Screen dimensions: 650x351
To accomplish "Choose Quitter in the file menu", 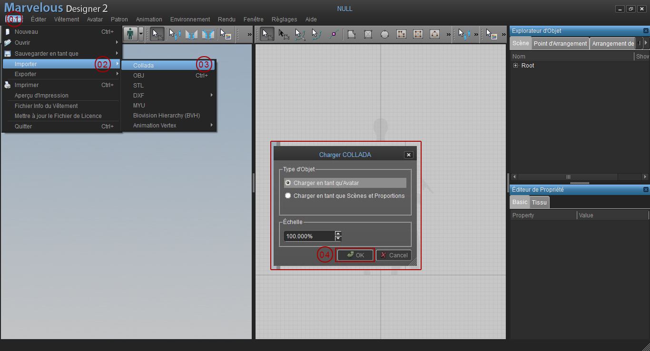I will tap(62, 127).
